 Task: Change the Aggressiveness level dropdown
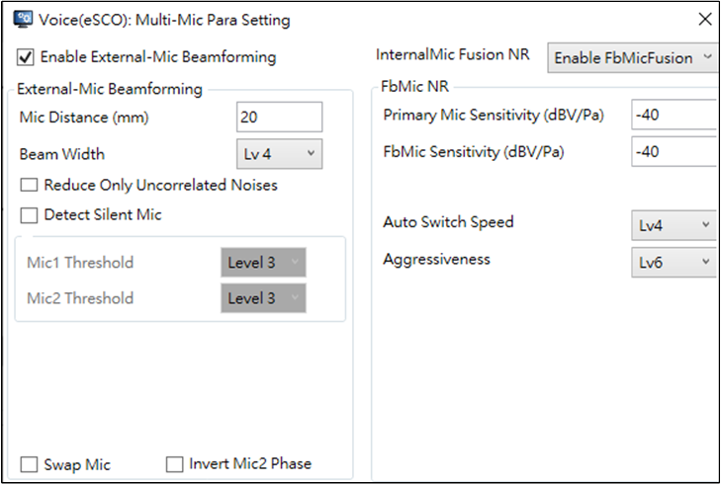pos(675,262)
